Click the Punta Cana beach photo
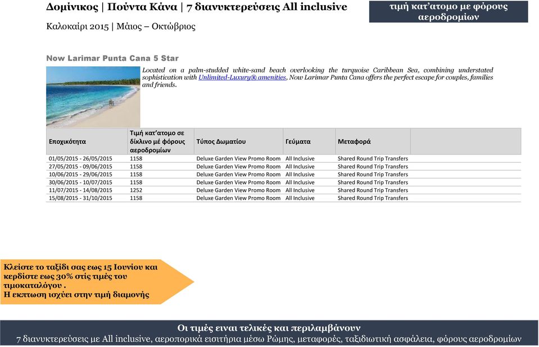 coord(93,97)
